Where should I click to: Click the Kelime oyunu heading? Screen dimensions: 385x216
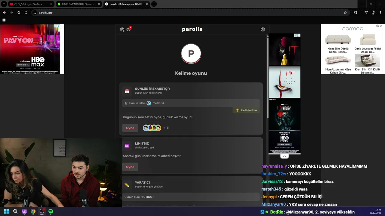[x=191, y=73]
